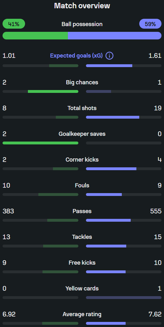The image size is (164, 327).
Task: Click the 41% possession badge
Action: 14,24
